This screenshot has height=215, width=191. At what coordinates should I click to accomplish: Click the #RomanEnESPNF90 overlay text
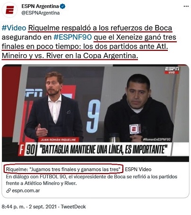click(156, 140)
